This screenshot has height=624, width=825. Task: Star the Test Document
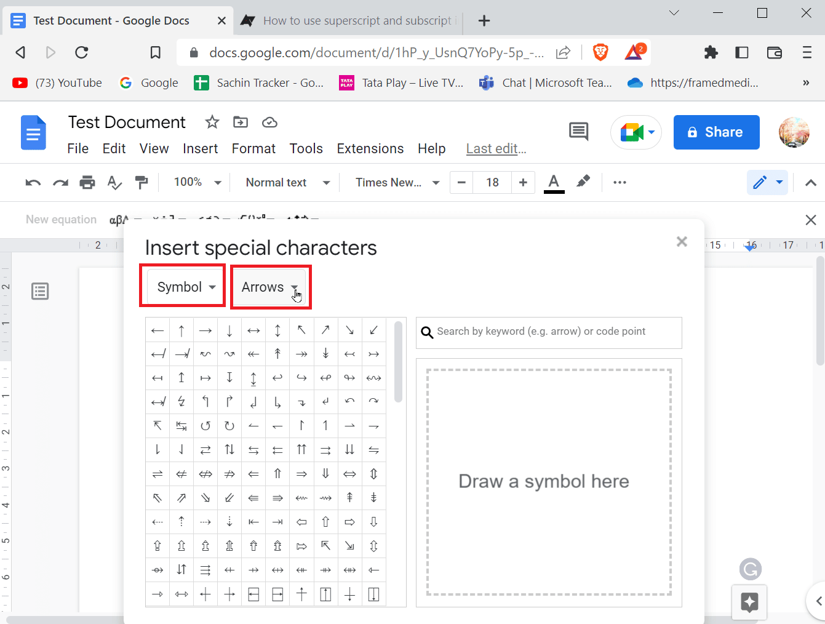(212, 122)
